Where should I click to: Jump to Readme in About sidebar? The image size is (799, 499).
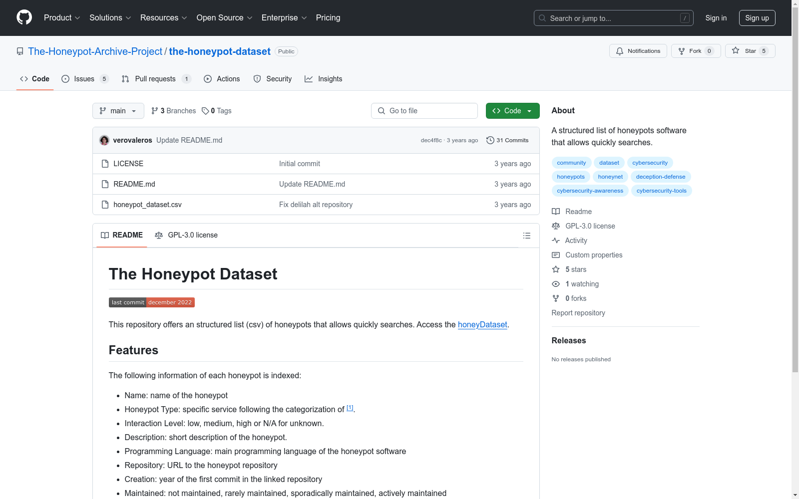(x=572, y=212)
